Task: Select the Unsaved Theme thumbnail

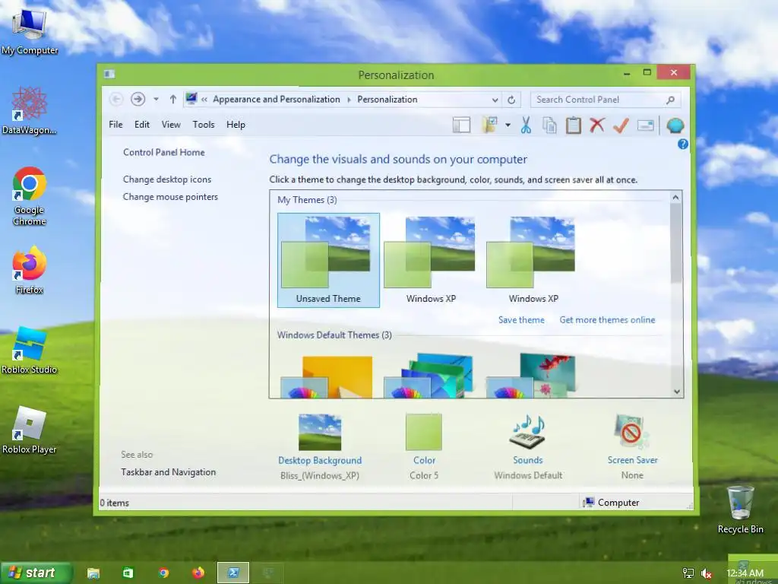Action: (328, 260)
